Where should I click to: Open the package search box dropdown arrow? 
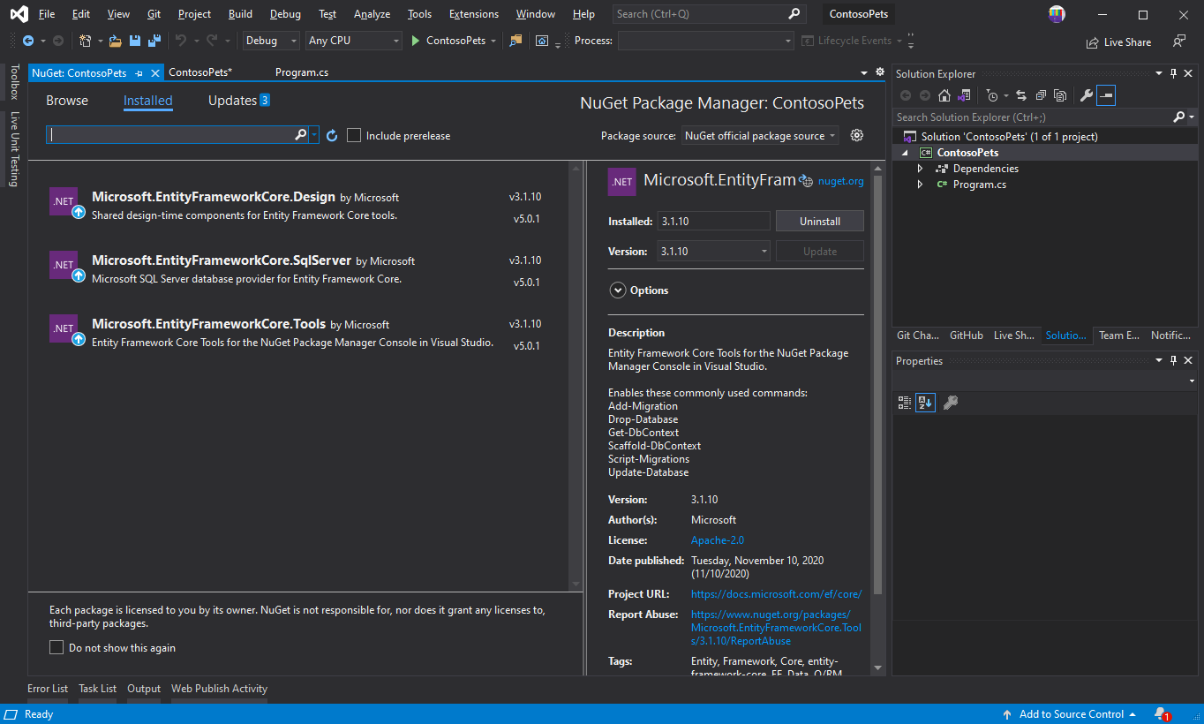click(x=314, y=135)
